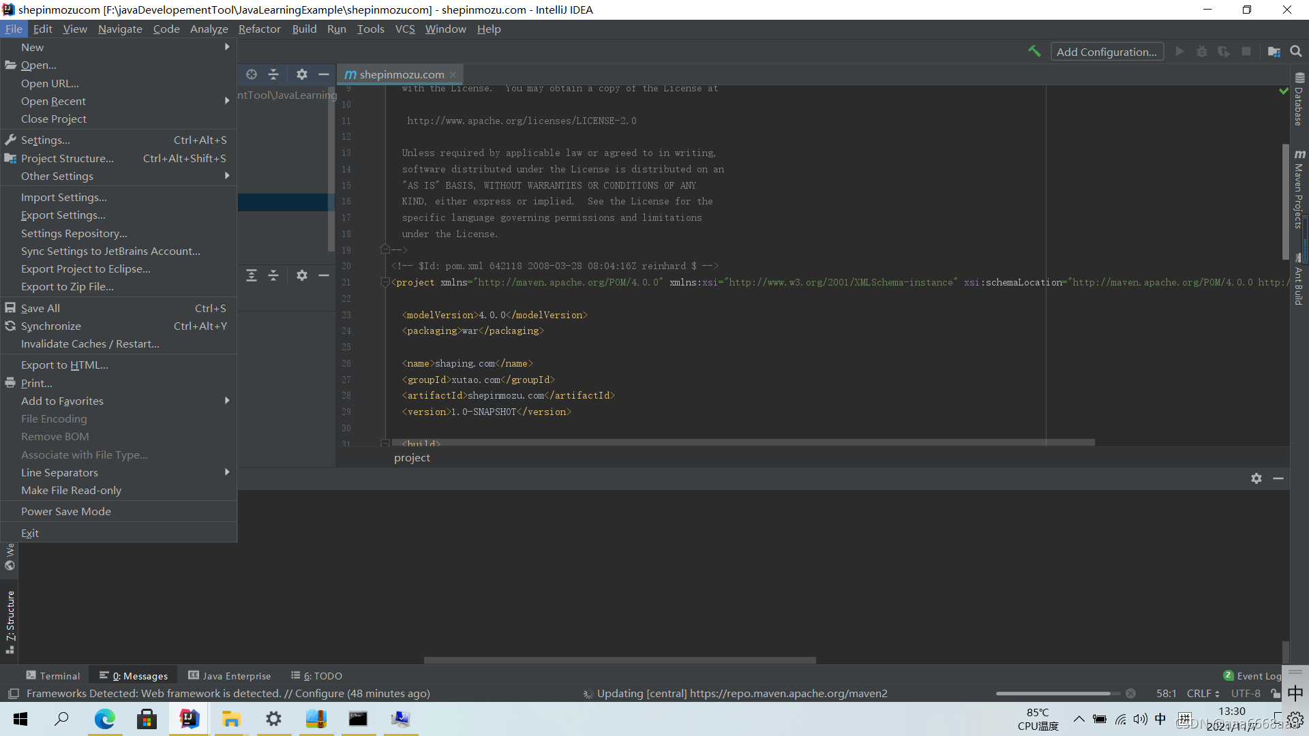Expand the Other Settings submenu
Image resolution: width=1309 pixels, height=736 pixels.
point(57,176)
